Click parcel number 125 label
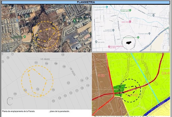The image size is (172, 117). coord(53,101)
